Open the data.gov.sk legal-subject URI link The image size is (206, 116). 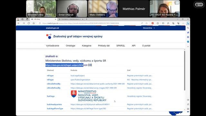67,65
